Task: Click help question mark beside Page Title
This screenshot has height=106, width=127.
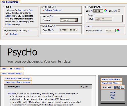Action: coord(52,30)
